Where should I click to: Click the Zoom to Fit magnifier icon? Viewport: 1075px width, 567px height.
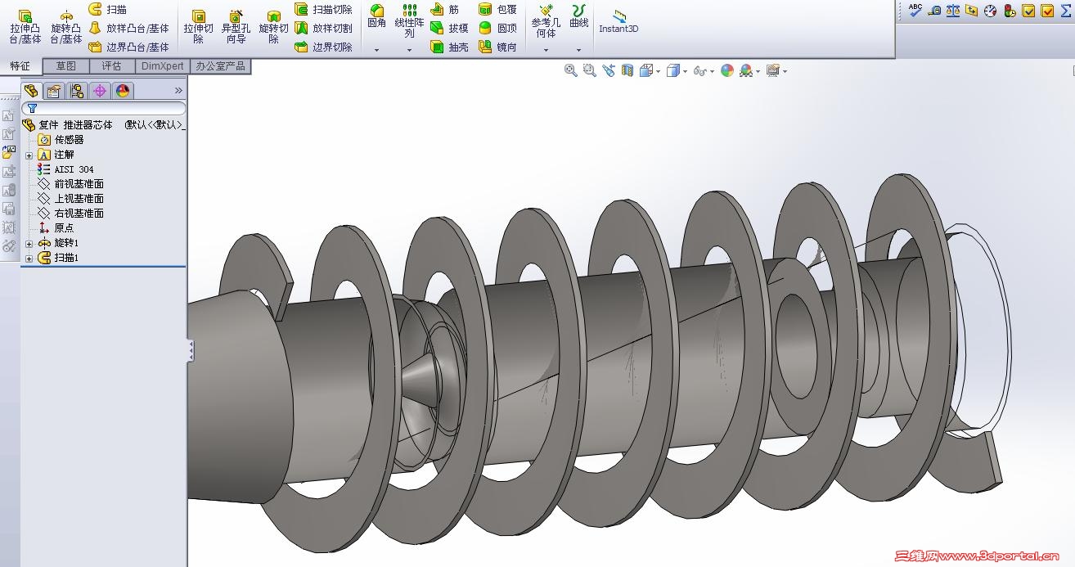point(571,71)
